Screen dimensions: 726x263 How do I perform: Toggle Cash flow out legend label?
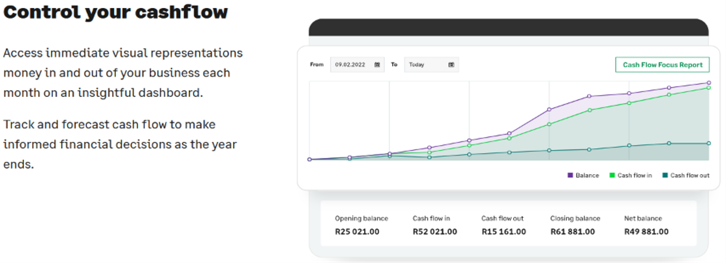[x=690, y=175]
